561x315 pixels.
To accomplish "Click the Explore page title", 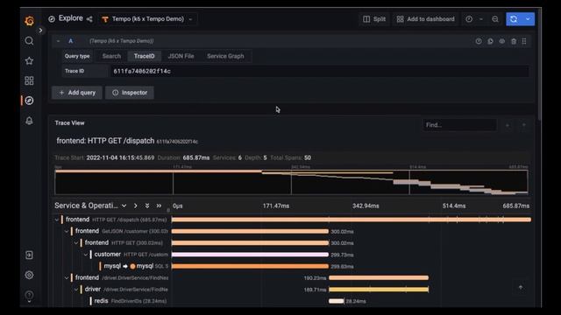I will tap(70, 18).
